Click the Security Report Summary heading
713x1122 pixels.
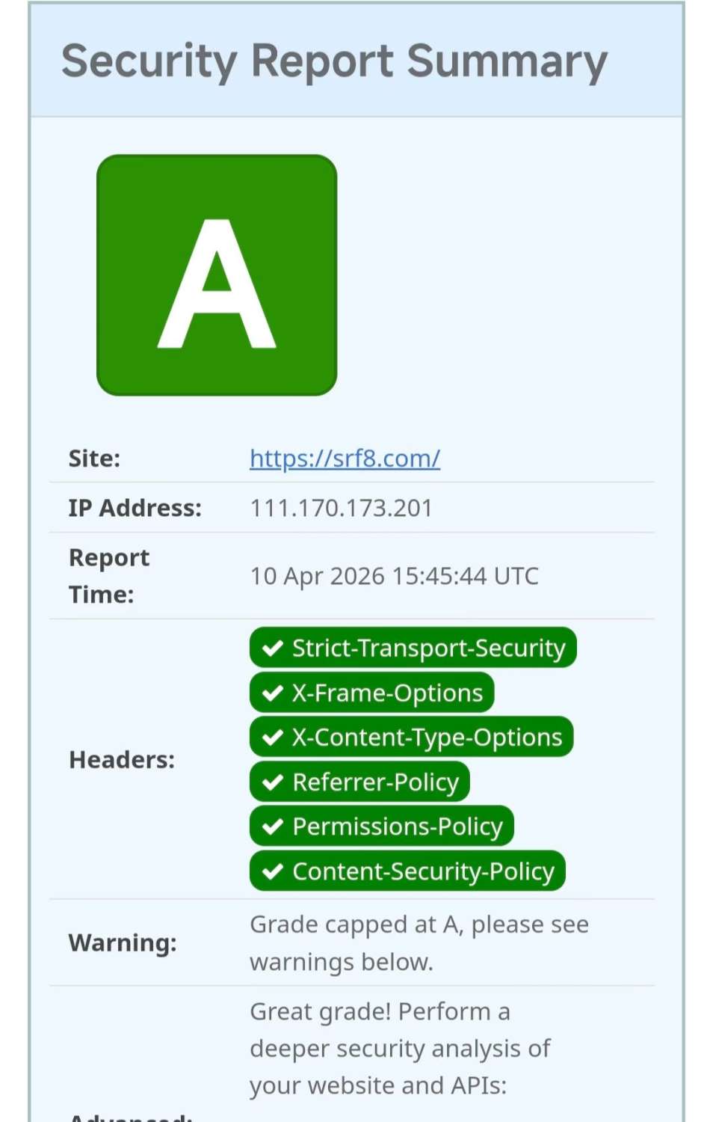point(335,61)
